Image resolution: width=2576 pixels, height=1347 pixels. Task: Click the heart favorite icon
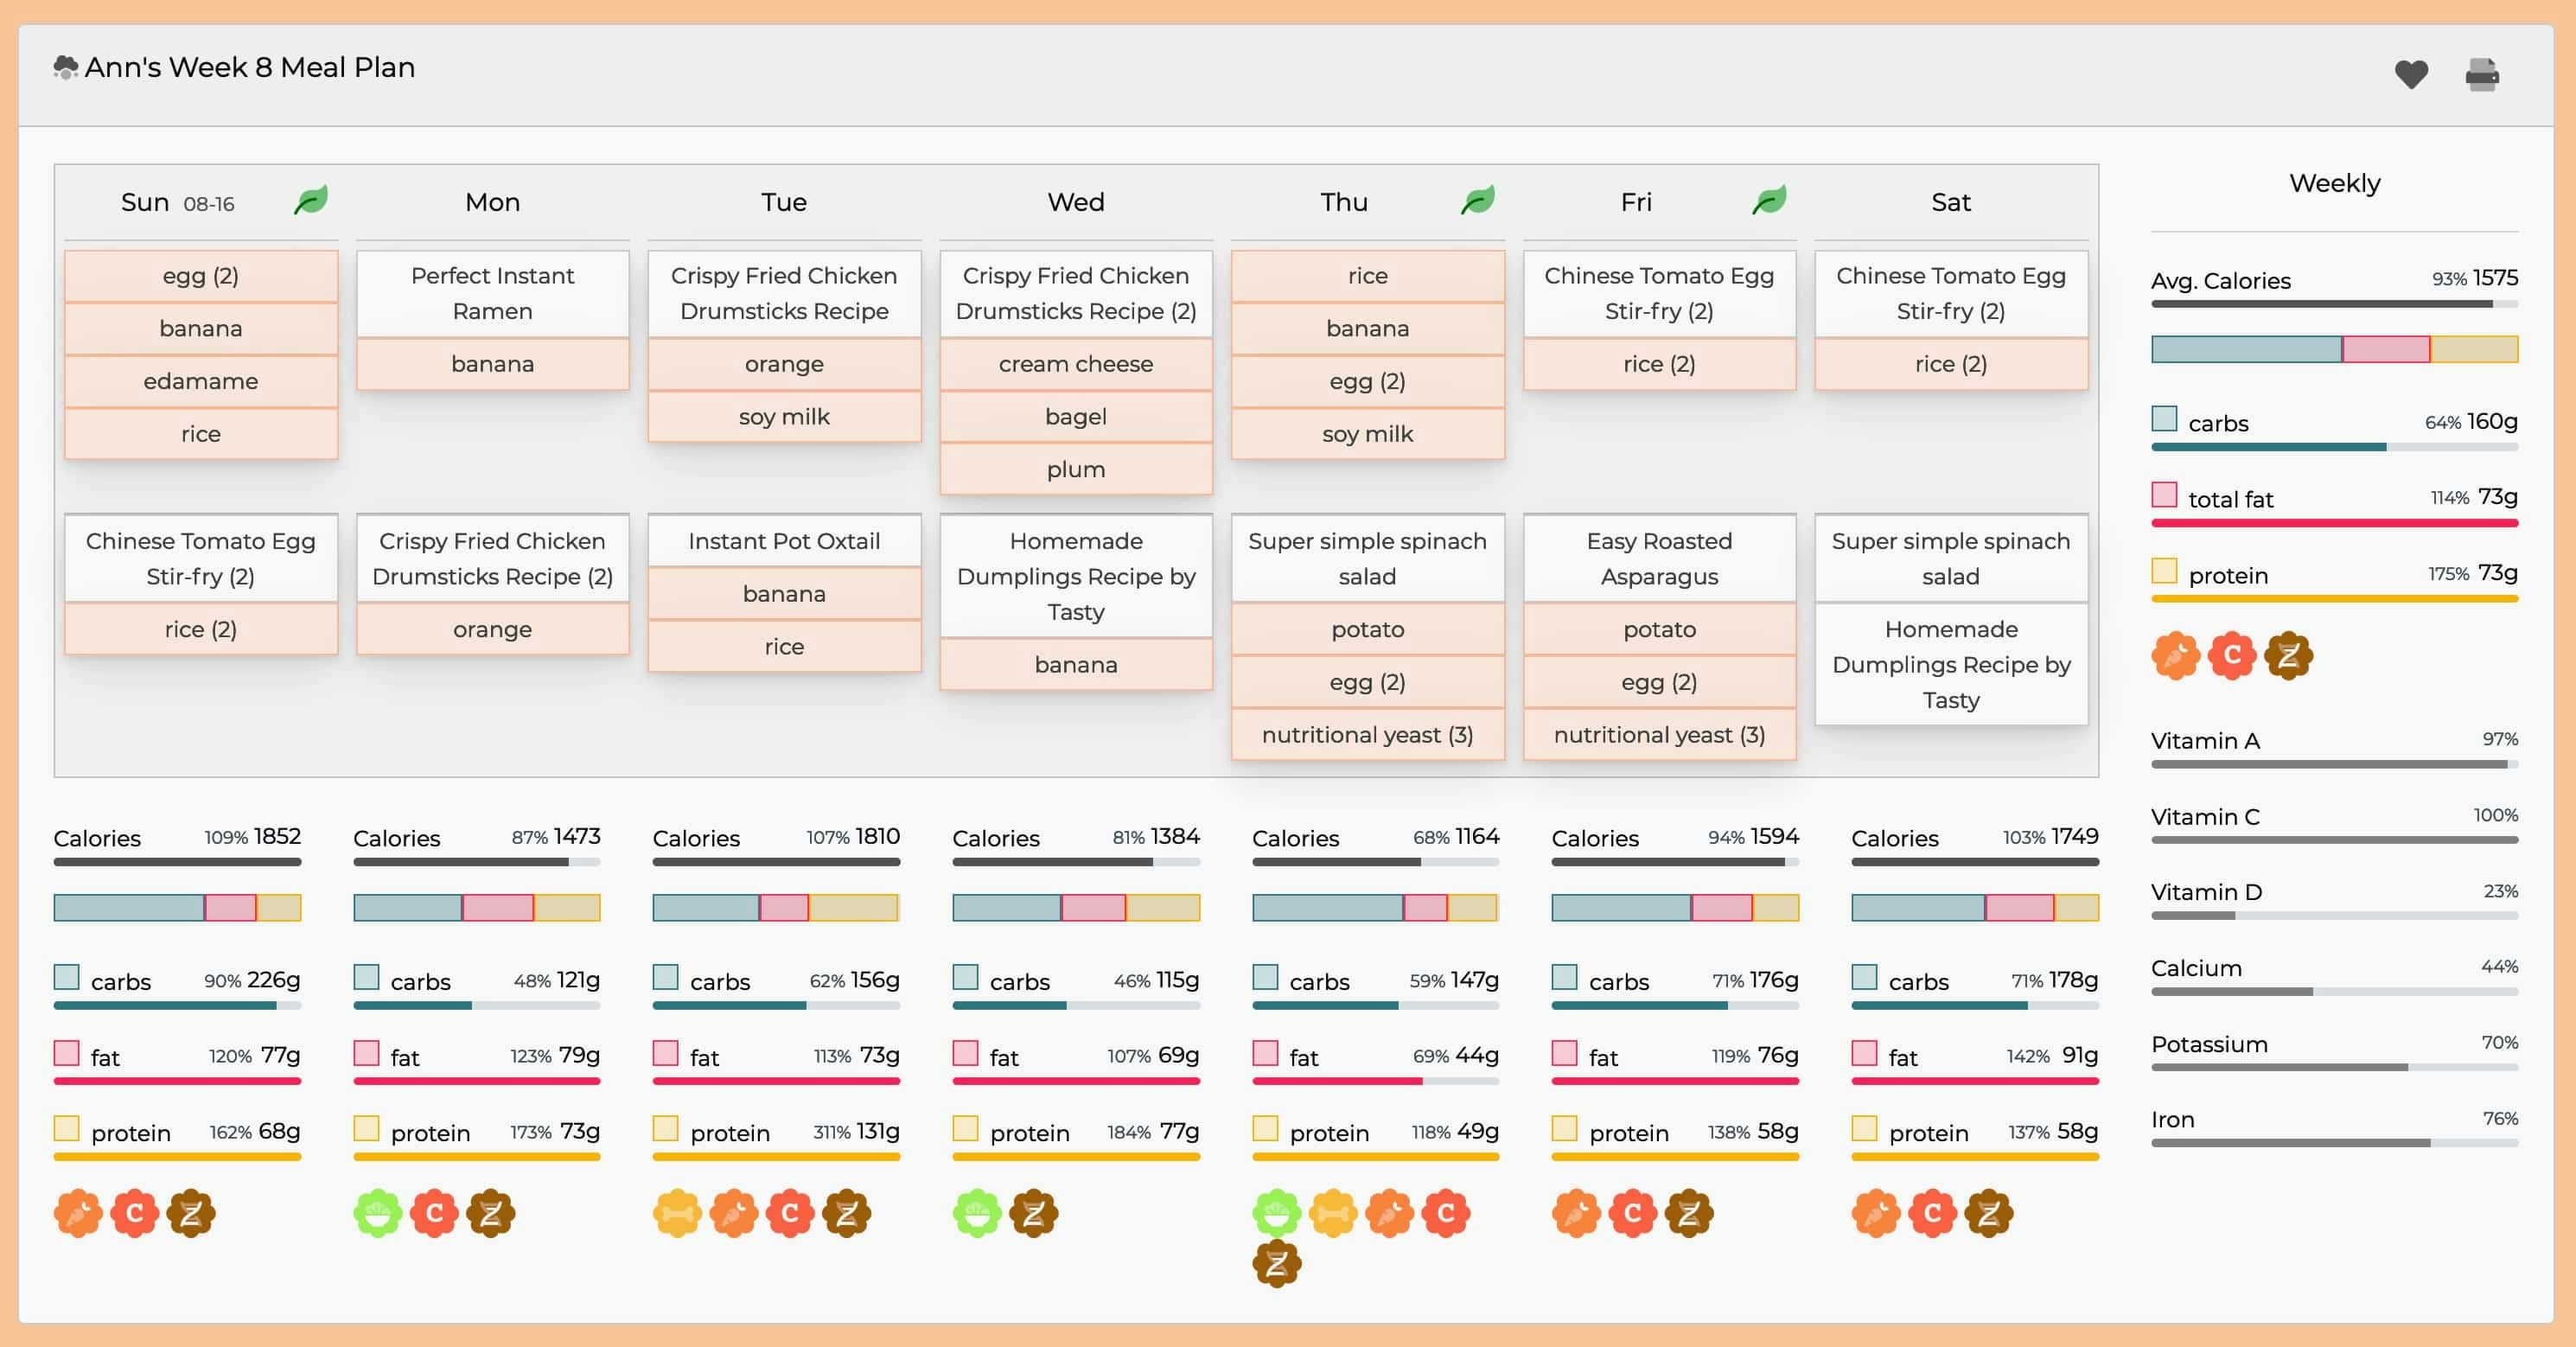pyautogui.click(x=2410, y=74)
